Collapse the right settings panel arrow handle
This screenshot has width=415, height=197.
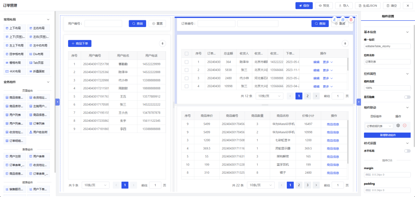pyautogui.click(x=359, y=102)
